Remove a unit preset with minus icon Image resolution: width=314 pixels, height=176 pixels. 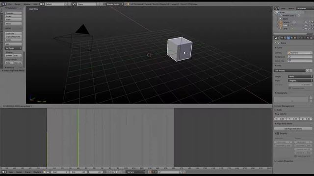tap(311, 70)
